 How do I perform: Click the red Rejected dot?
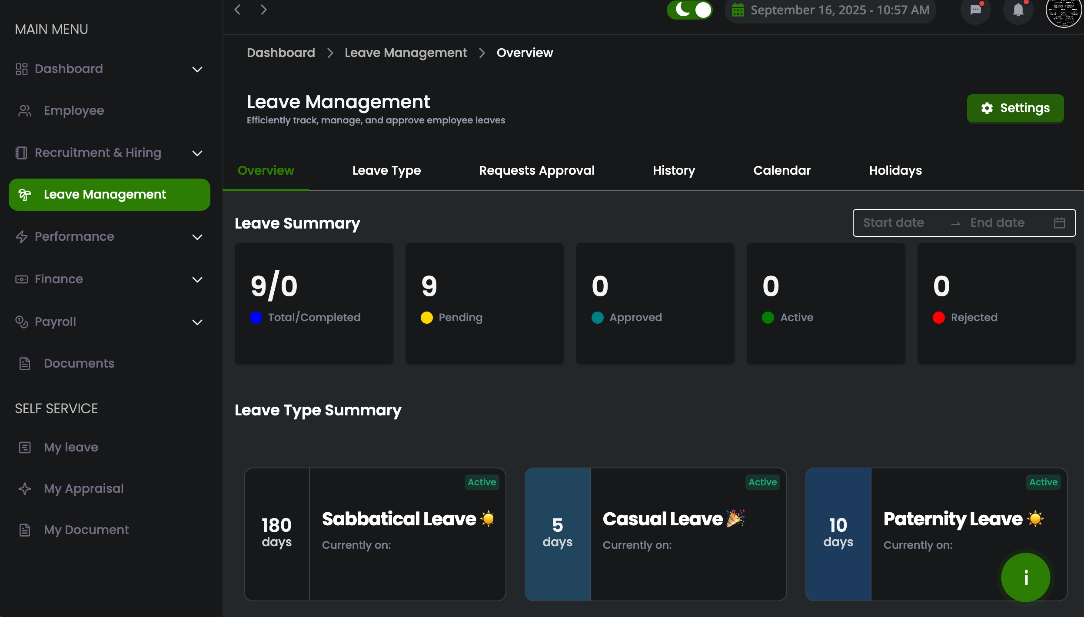(x=939, y=318)
